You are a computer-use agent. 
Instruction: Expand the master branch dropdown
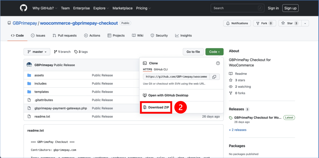(x=37, y=52)
